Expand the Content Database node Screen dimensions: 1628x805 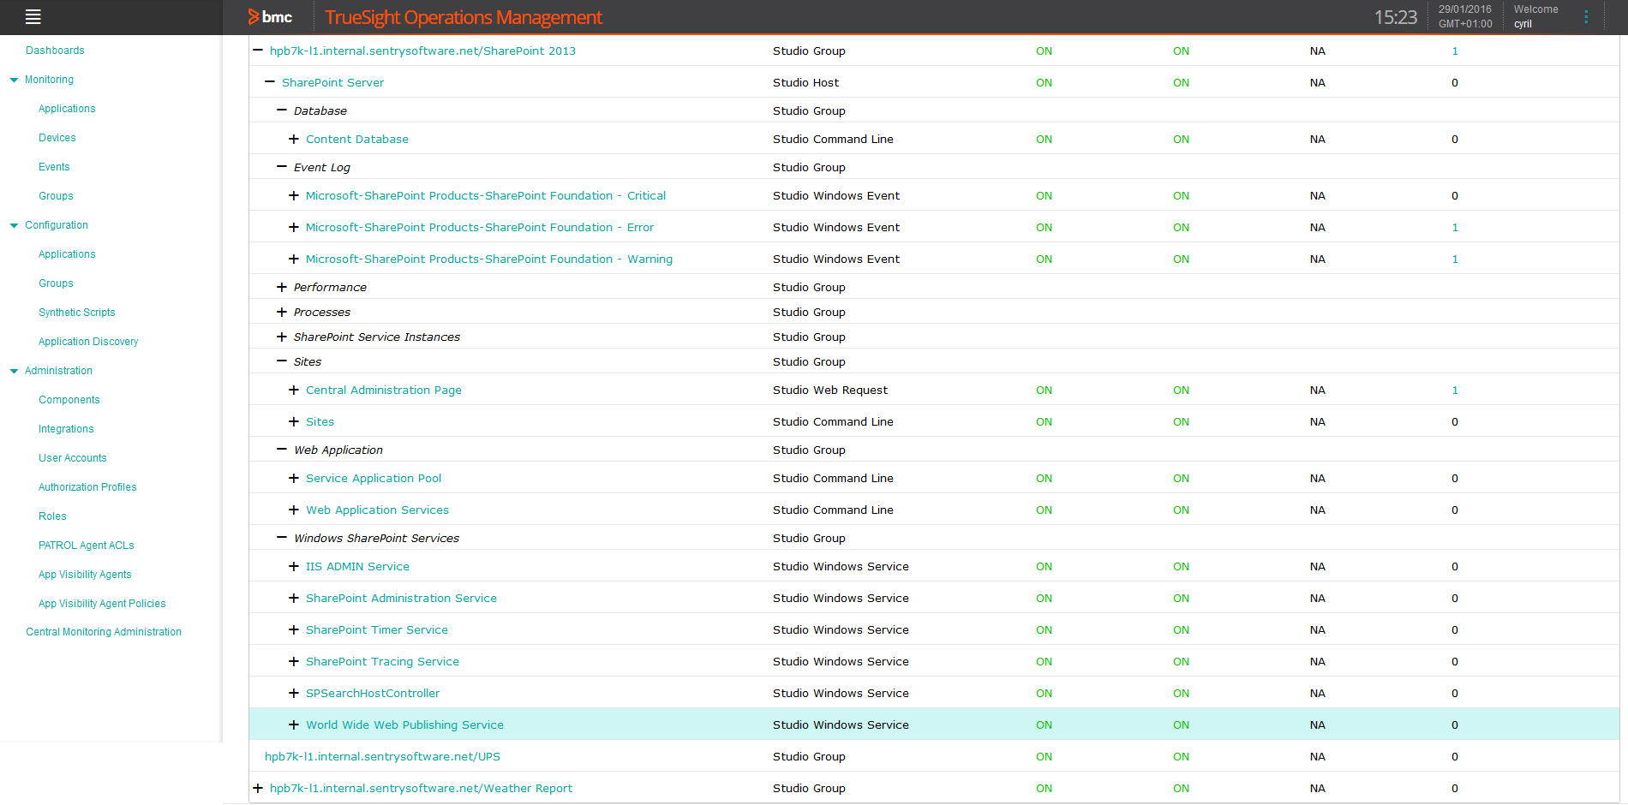click(294, 139)
